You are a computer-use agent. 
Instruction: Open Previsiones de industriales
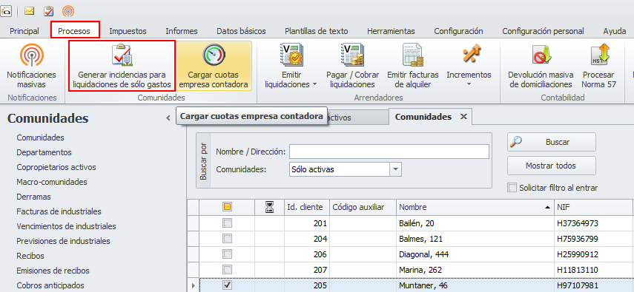coord(64,241)
